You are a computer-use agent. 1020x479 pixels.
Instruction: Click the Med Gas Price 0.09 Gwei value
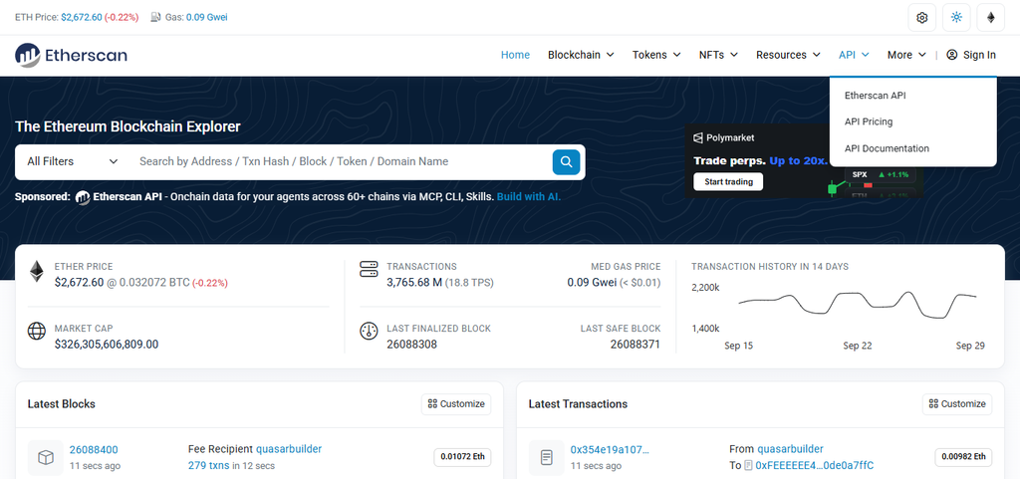coord(592,283)
